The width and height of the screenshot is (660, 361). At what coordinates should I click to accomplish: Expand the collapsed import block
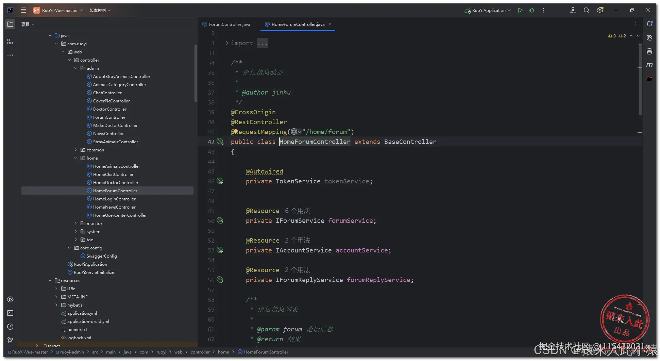(227, 43)
